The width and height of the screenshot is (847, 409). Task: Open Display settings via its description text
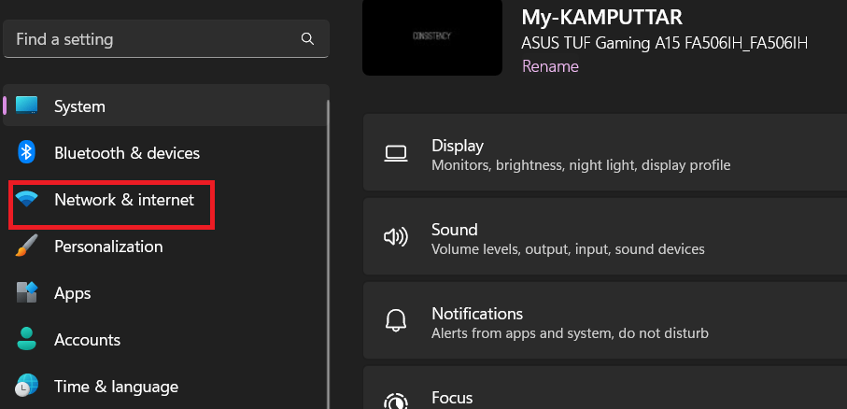(x=580, y=165)
